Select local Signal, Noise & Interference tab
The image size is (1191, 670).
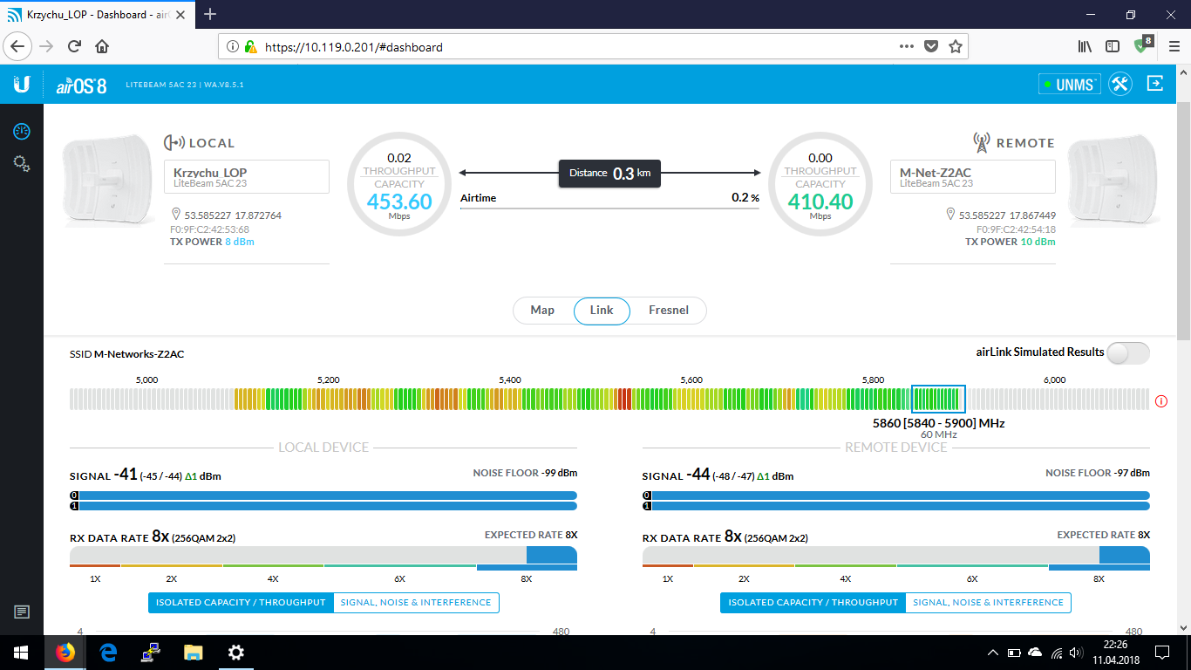pos(416,603)
